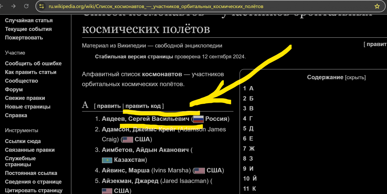Image resolution: width=387 pixels, height=194 pixels.
Task: Jump to section 2 Б in contents
Action: (248, 98)
